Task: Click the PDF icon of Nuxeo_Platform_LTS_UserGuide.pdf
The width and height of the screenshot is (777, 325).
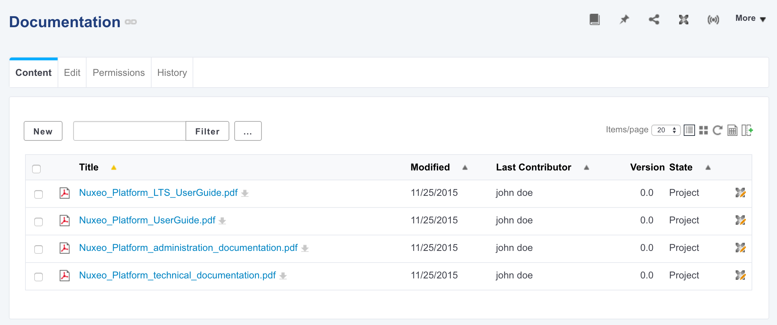Action: 65,193
